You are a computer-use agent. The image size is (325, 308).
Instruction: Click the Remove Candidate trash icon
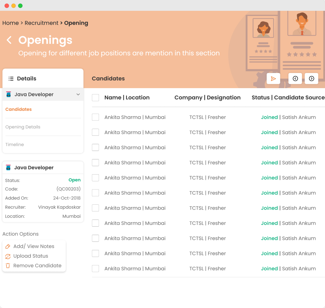pyautogui.click(x=8, y=266)
